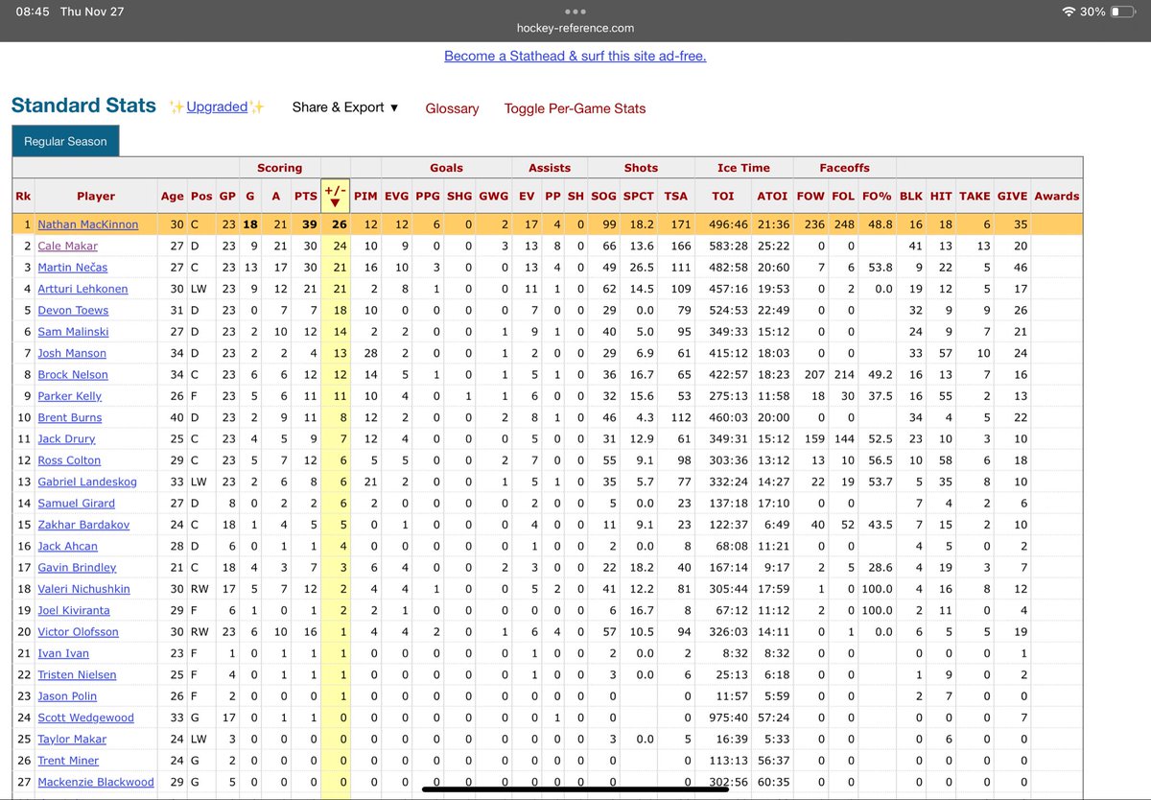Open Trent Miner player page
This screenshot has height=800, width=1151.
(69, 761)
